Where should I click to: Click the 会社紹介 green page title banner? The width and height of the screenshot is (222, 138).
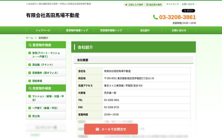[133, 47]
